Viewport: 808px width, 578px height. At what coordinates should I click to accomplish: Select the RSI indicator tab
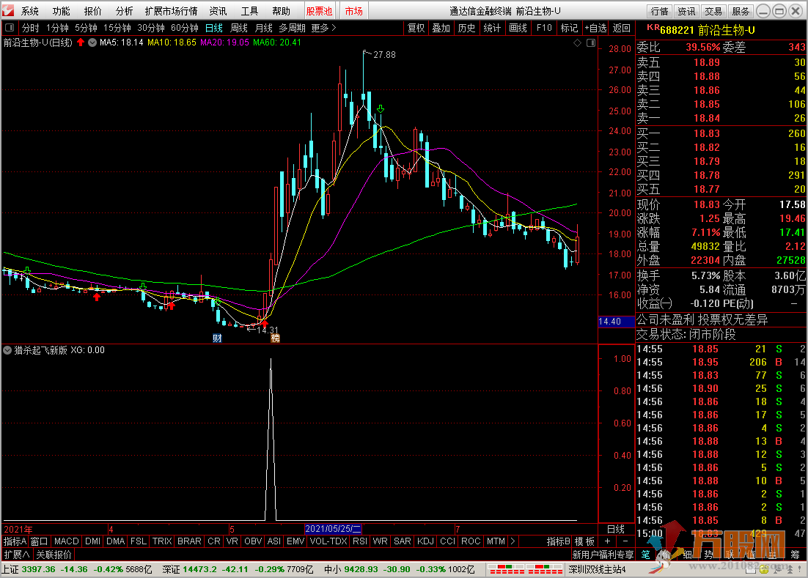360,541
